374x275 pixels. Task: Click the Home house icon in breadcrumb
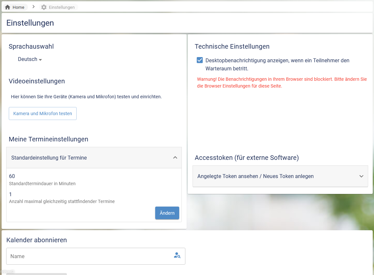pyautogui.click(x=7, y=7)
